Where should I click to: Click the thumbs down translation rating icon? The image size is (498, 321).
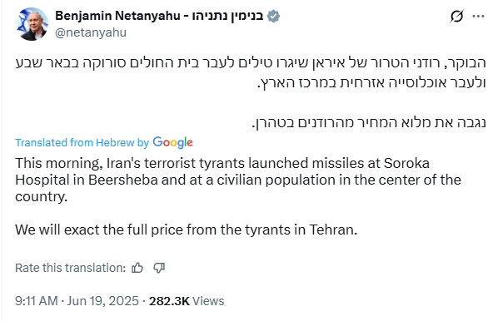pos(159,268)
